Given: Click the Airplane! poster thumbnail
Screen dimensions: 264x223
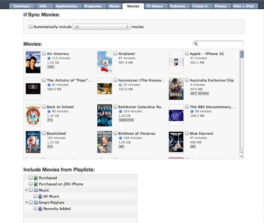Looking at the screenshot, I should (x=105, y=62).
